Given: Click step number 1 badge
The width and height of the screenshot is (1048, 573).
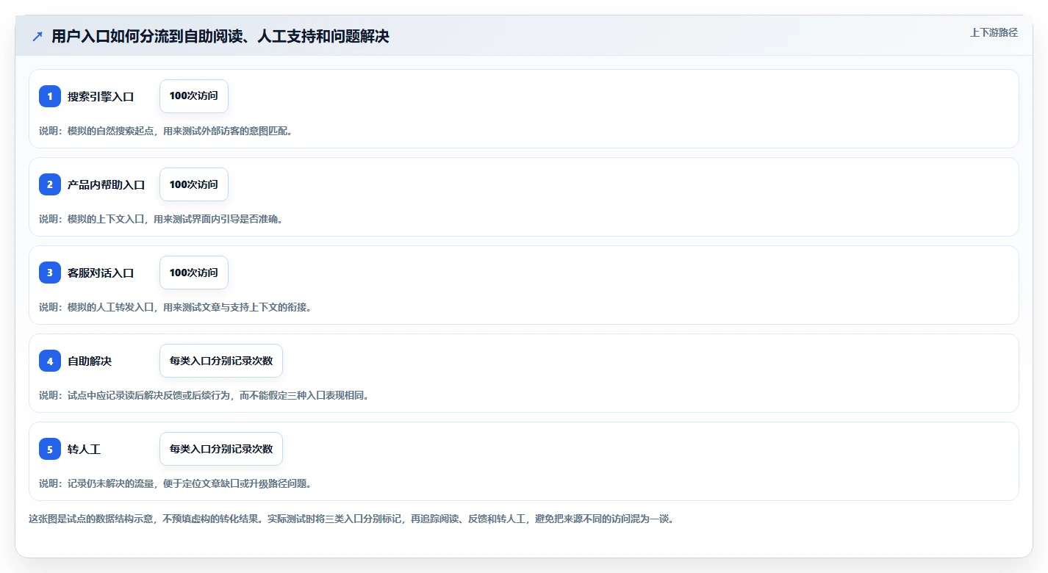Looking at the screenshot, I should tap(50, 96).
